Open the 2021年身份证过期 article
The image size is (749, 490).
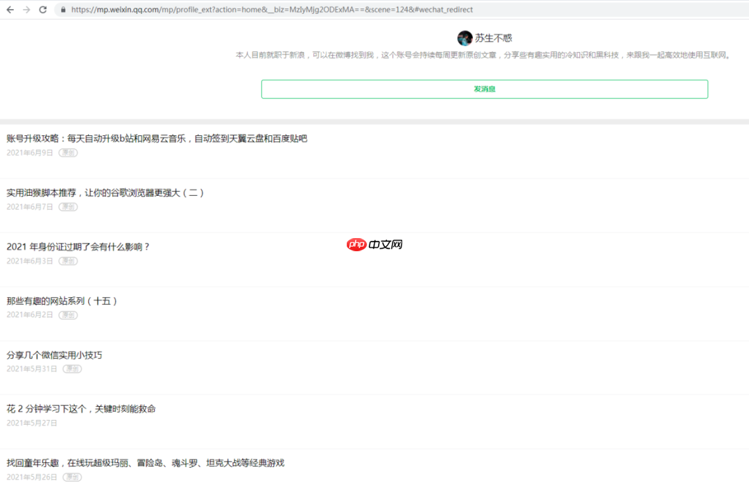78,246
